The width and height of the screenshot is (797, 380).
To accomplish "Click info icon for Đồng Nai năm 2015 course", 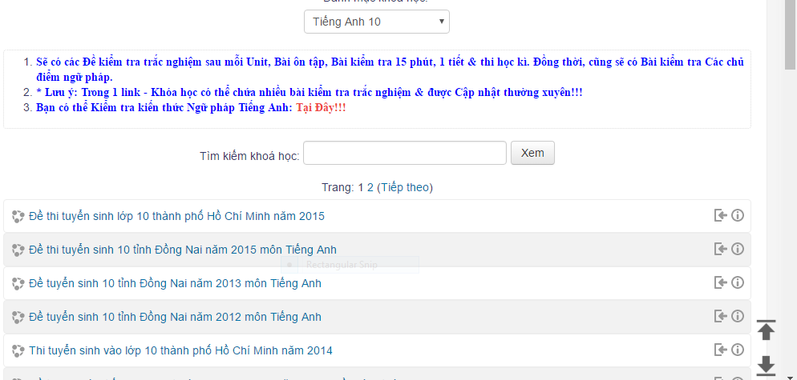I will (x=738, y=249).
